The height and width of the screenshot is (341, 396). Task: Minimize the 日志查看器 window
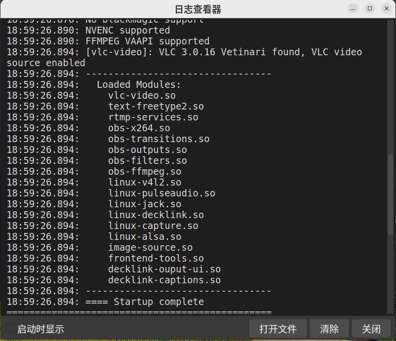pyautogui.click(x=353, y=8)
